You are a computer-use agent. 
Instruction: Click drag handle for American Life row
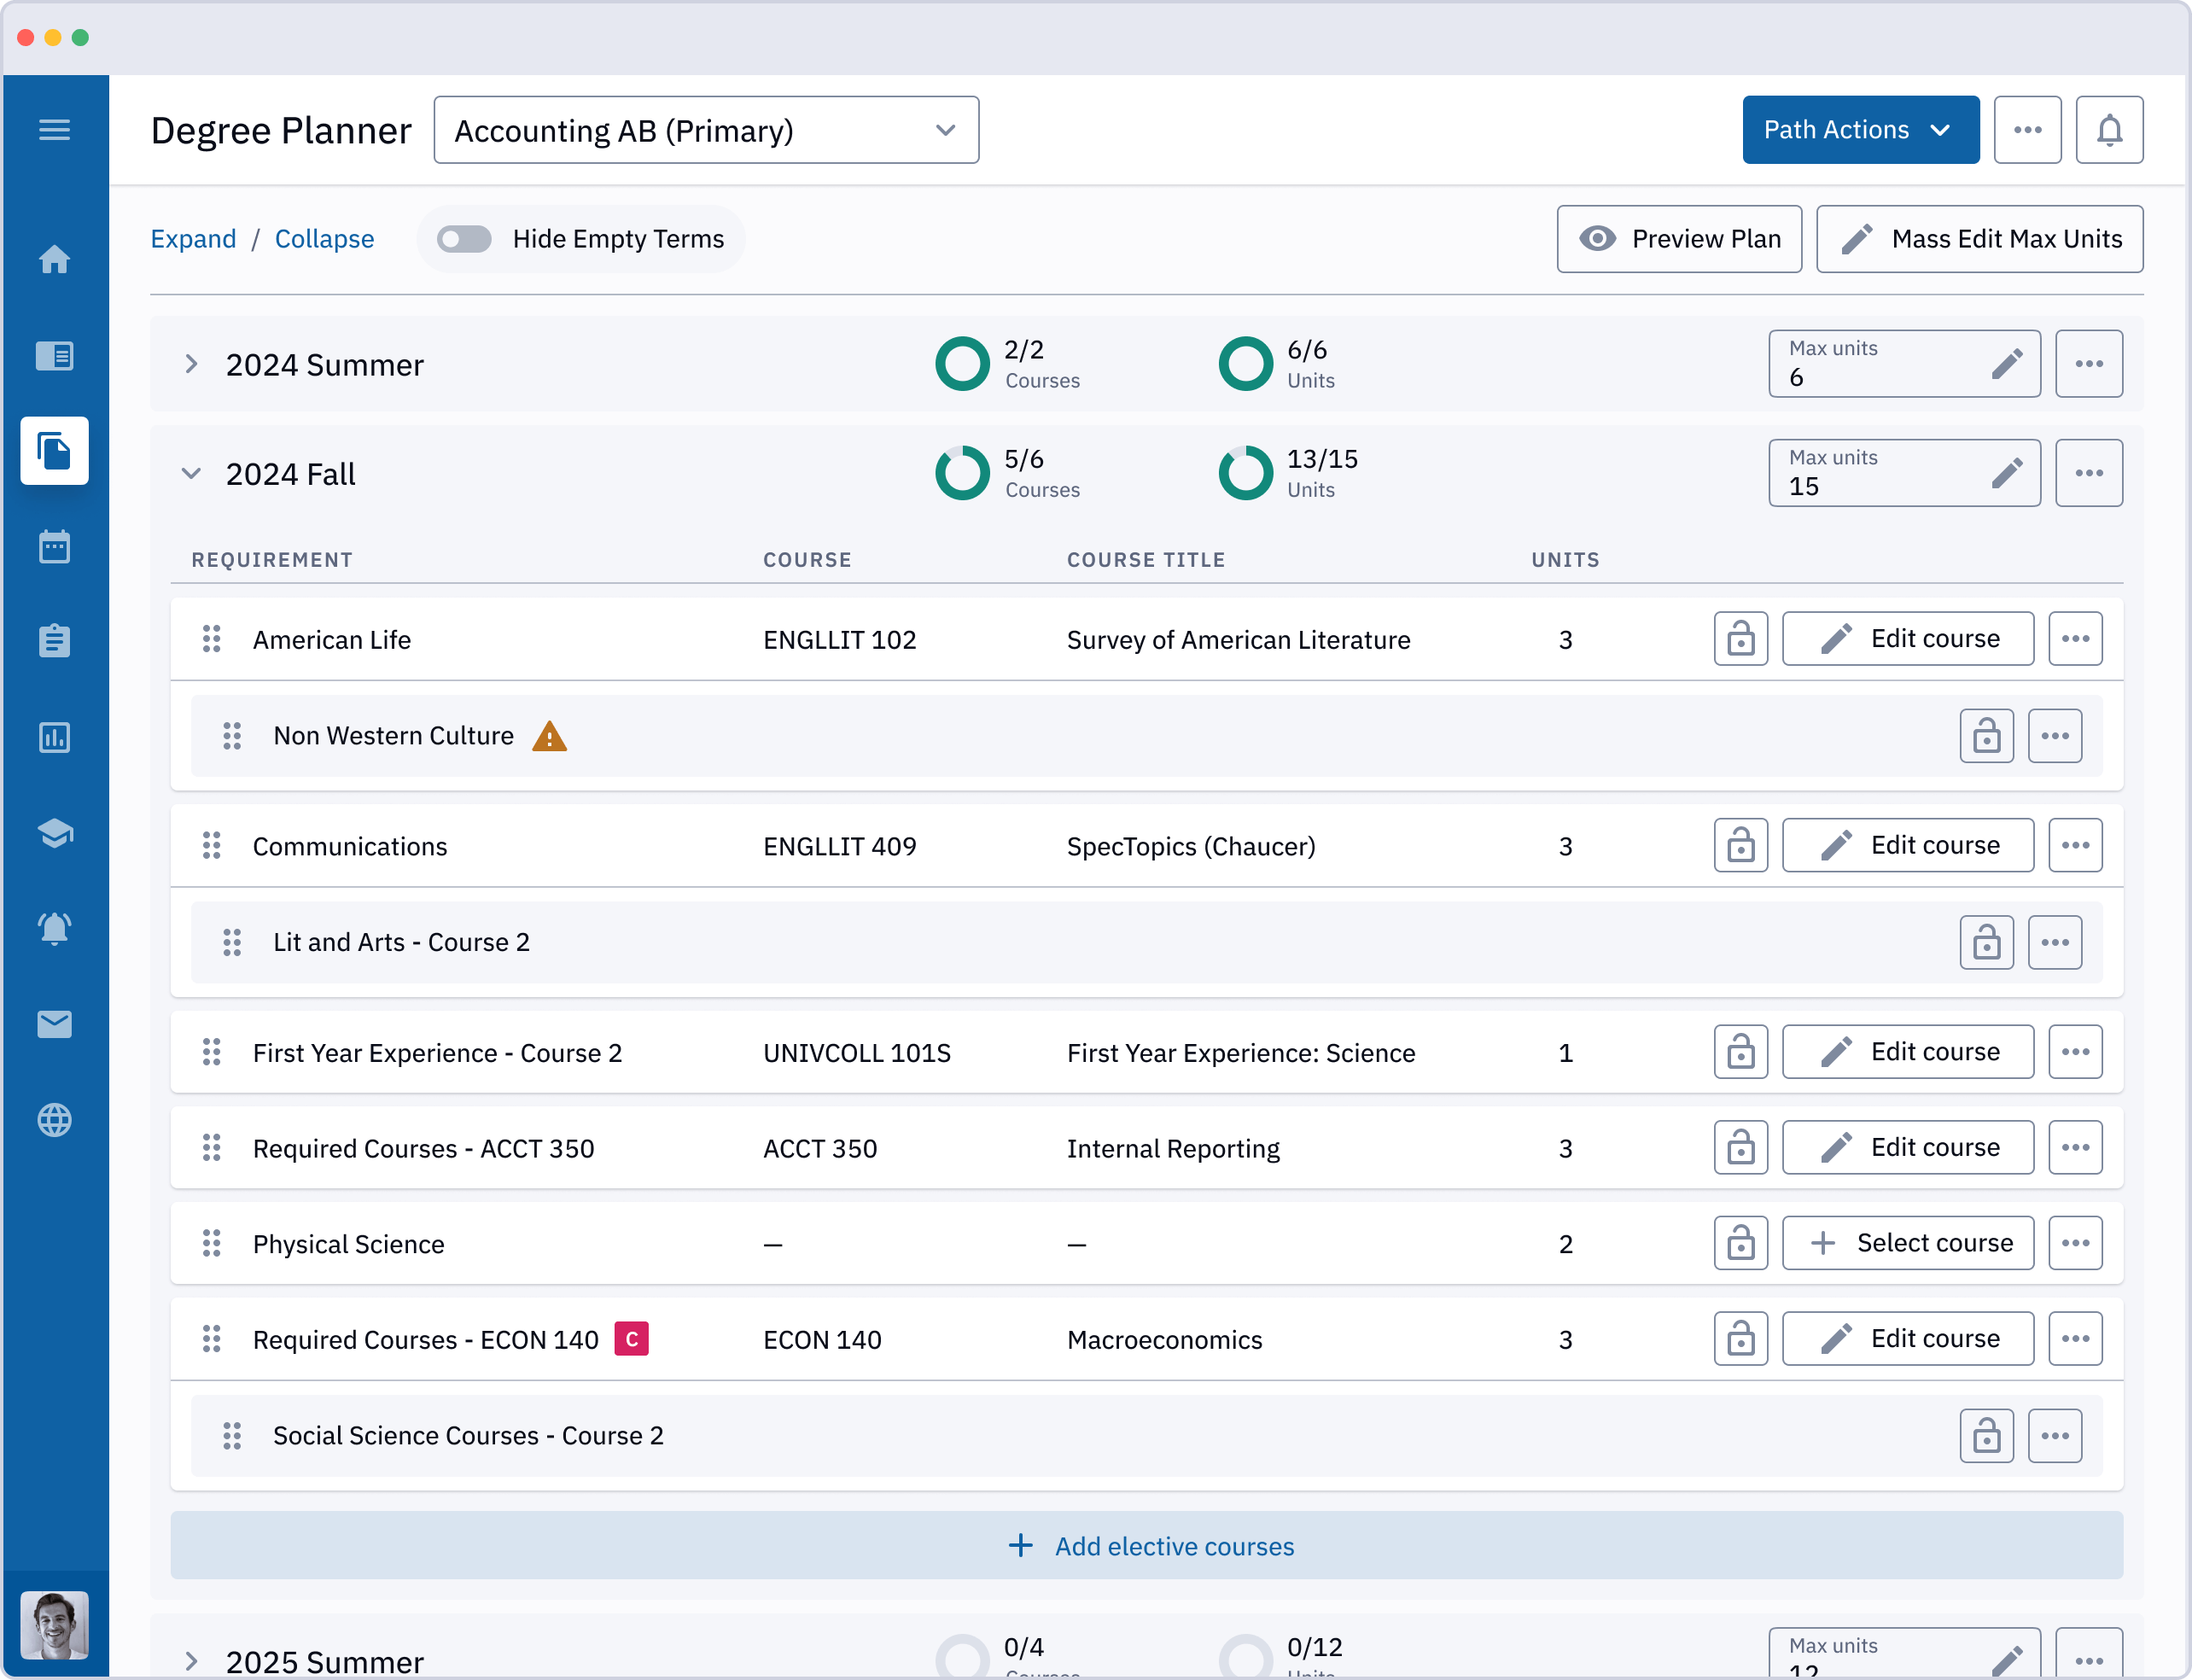pos(211,639)
